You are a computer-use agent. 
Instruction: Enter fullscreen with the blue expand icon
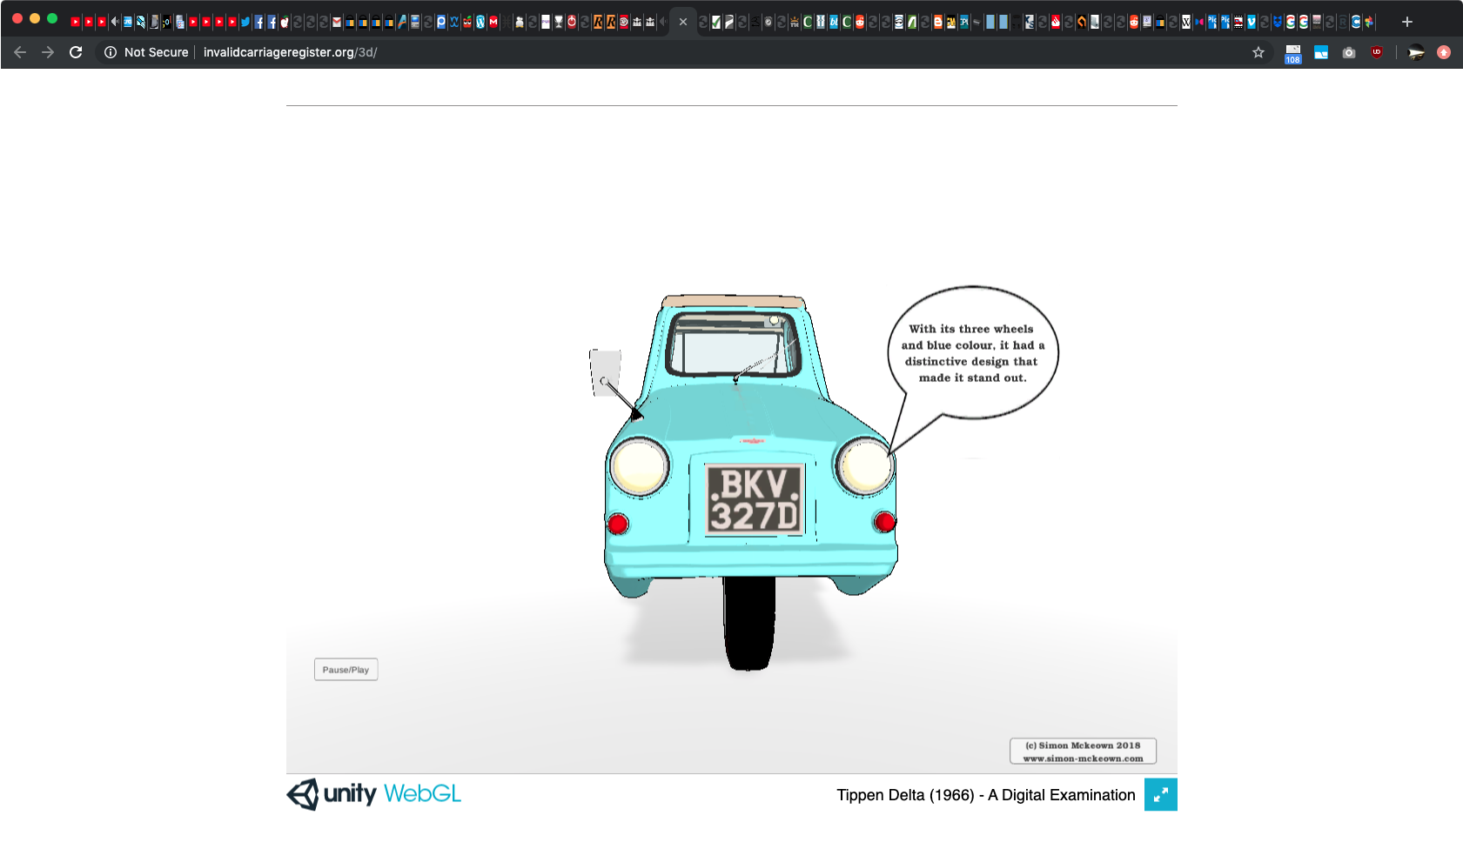pyautogui.click(x=1160, y=794)
